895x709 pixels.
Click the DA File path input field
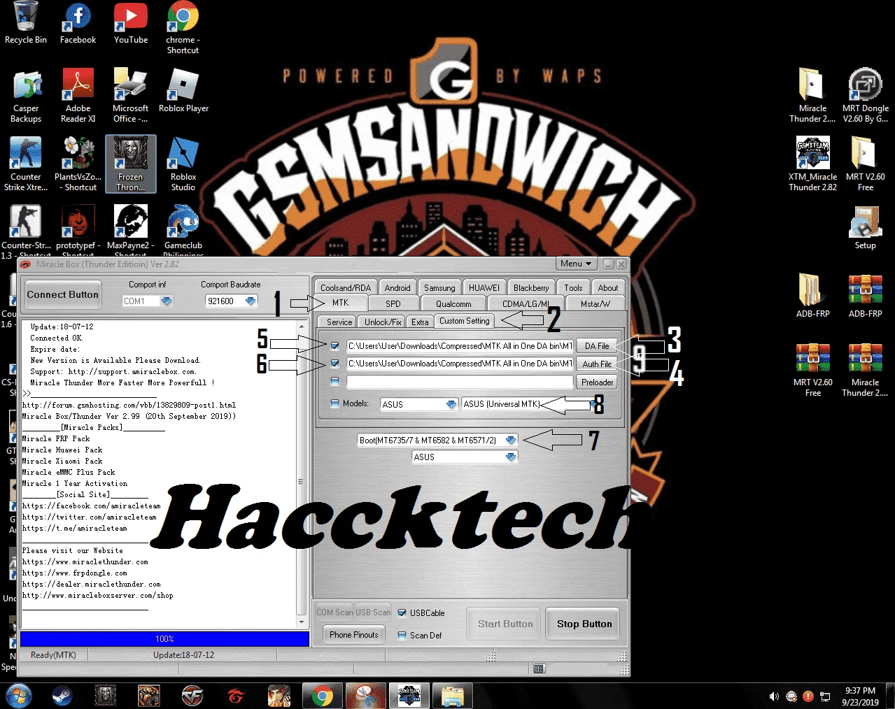(460, 346)
